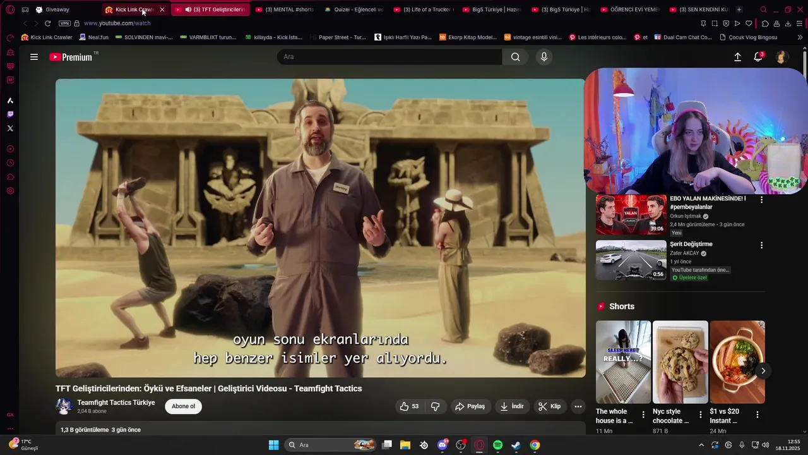Open the YouTube account avatar menu
Image resolution: width=808 pixels, height=455 pixels.
(x=781, y=57)
